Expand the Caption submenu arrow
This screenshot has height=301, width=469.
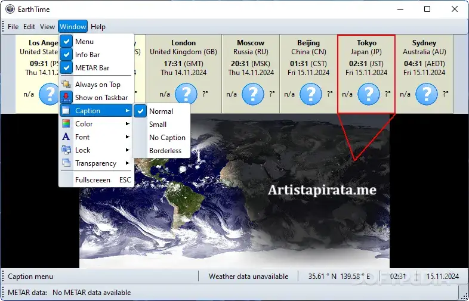[128, 111]
